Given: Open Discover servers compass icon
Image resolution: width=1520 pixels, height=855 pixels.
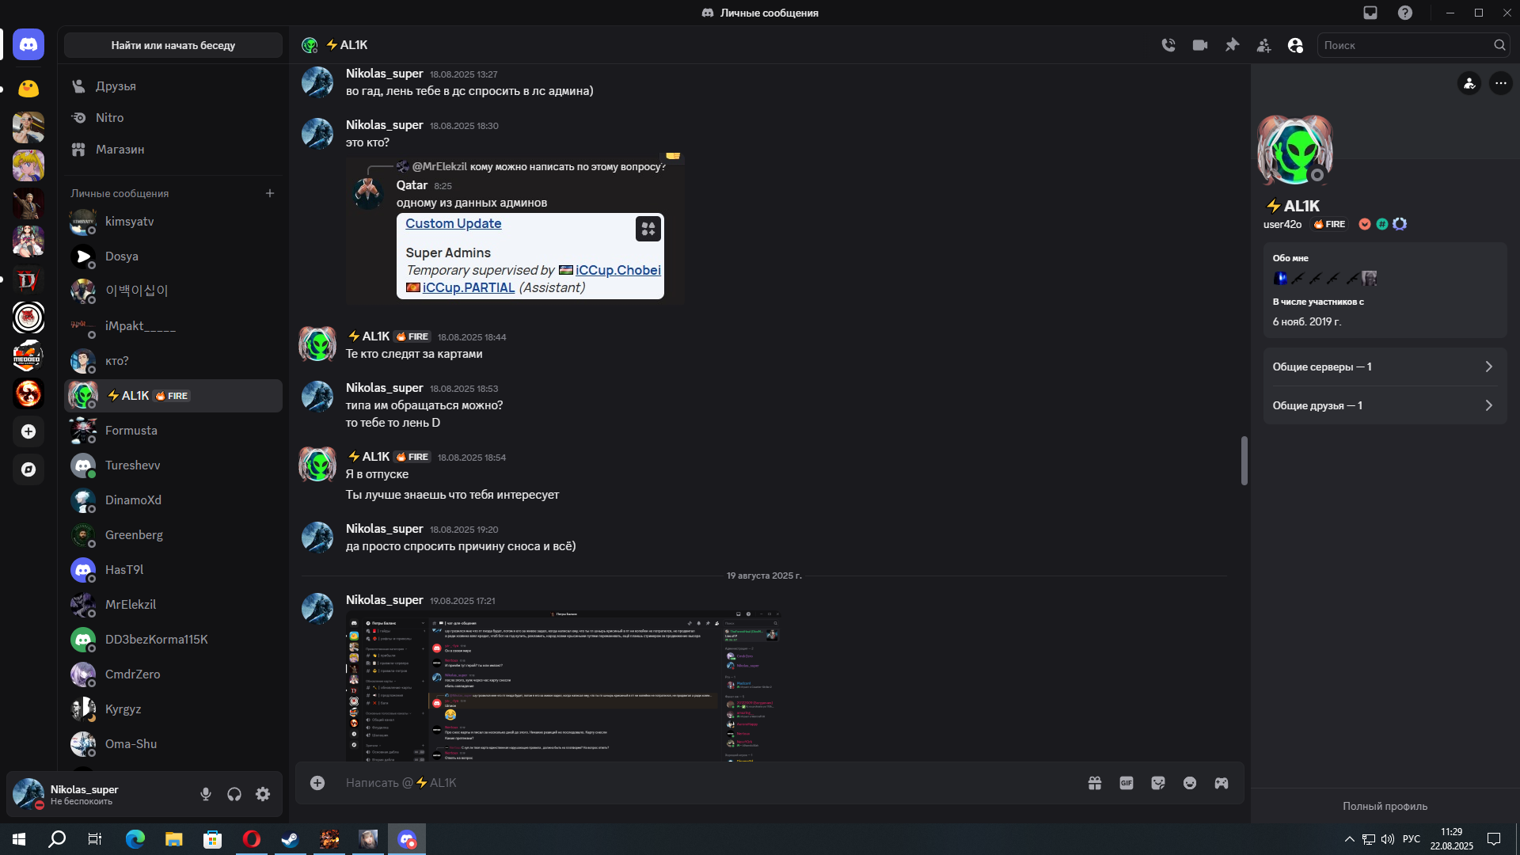Looking at the screenshot, I should point(28,469).
